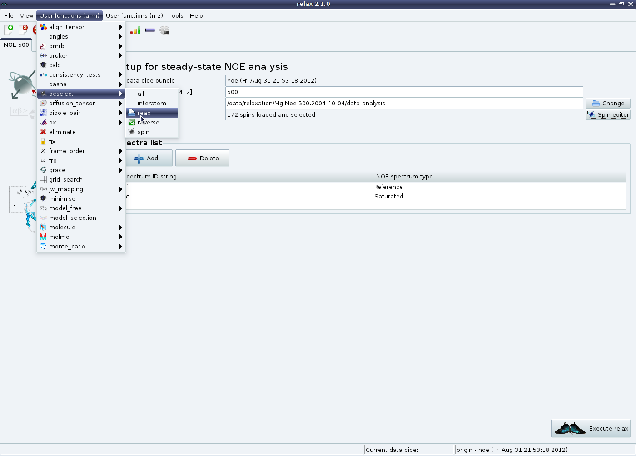Click the padlock icon next to fix
Screen dimensions: 636x456
[x=43, y=142]
